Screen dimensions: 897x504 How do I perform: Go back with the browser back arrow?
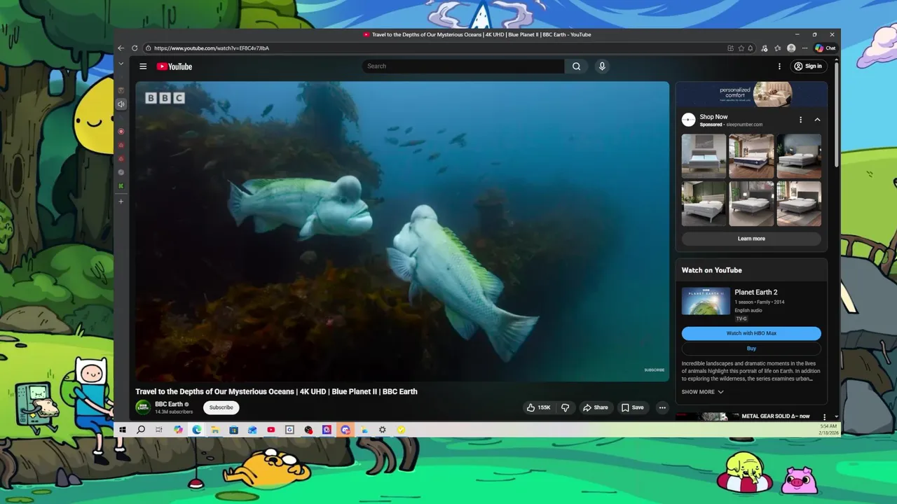(x=121, y=48)
